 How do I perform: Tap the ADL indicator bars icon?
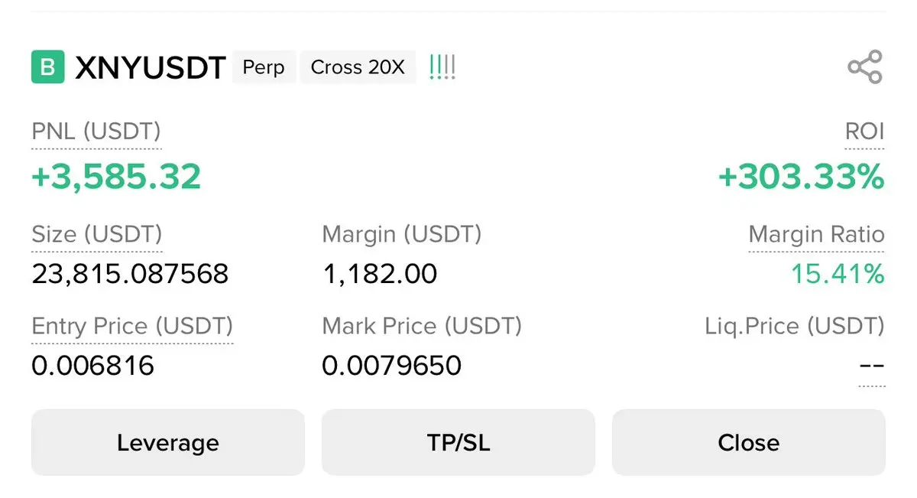442,67
